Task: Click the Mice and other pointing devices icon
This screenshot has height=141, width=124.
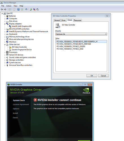Action: click(x=7, y=39)
